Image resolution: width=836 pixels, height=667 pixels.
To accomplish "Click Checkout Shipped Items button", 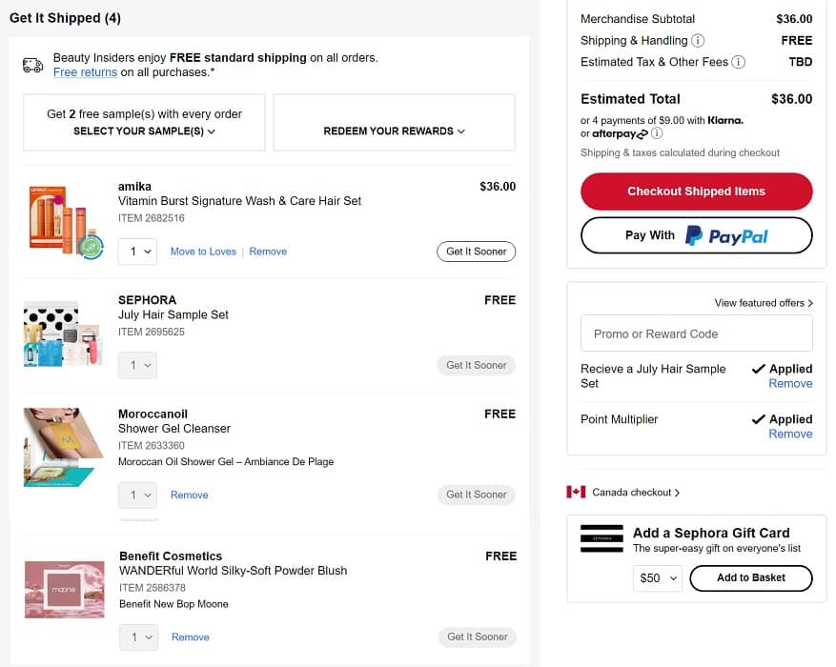I will pos(696,192).
